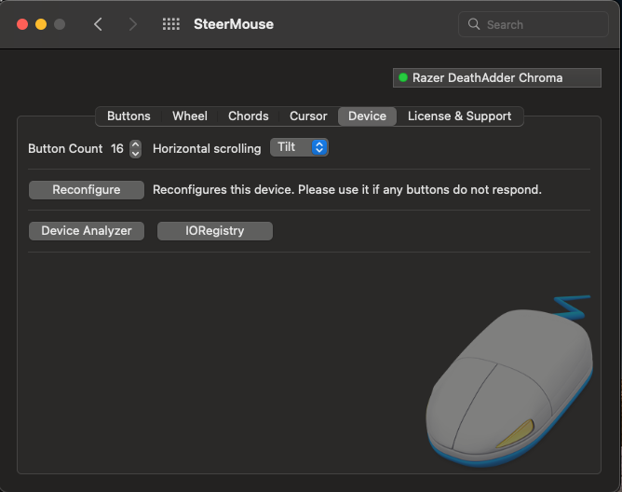Go to License & Support tab
This screenshot has height=492, width=622.
point(459,116)
